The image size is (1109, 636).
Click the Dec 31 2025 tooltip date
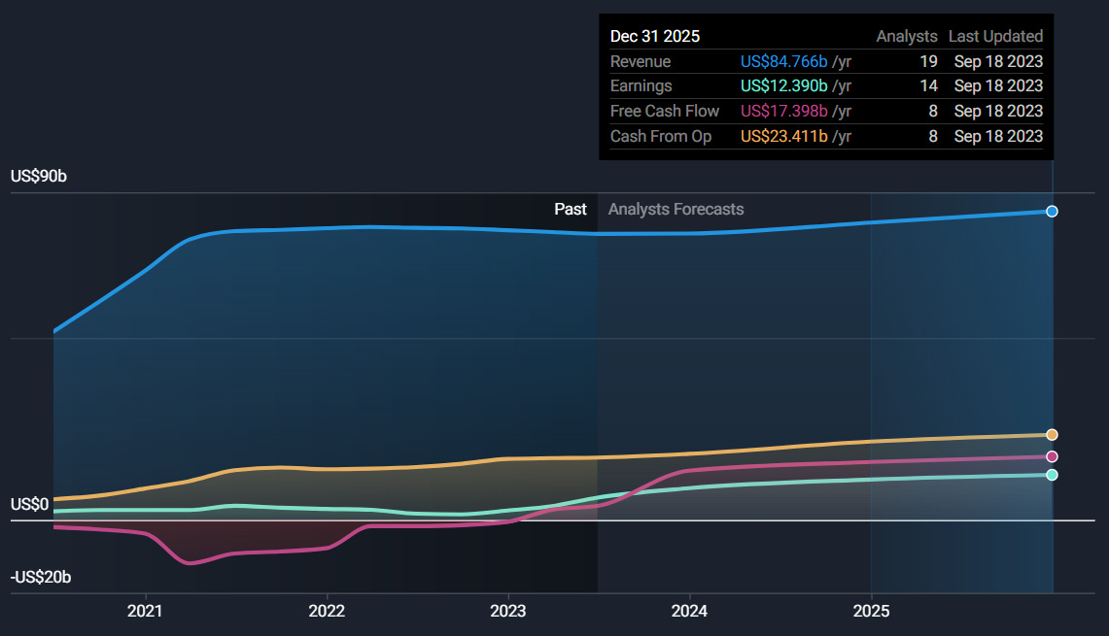[655, 36]
